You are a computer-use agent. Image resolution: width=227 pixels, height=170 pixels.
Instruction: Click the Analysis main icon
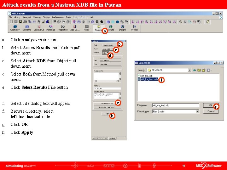[x=99, y=28]
